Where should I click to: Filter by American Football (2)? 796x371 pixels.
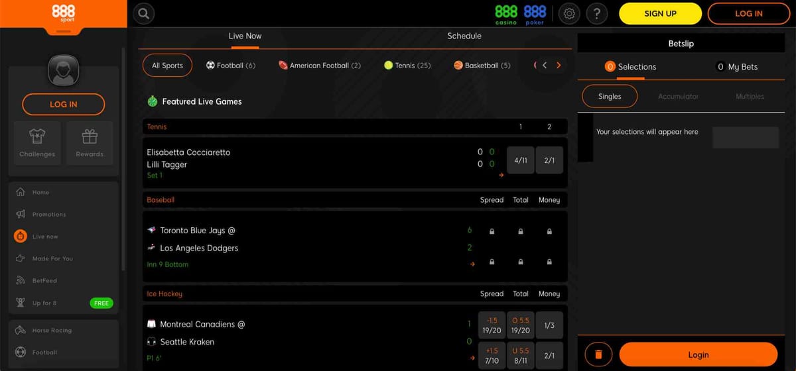tap(320, 66)
